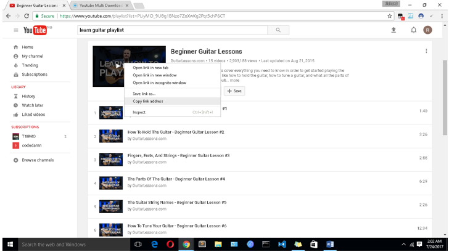Click the Chrome address bar URL
The width and height of the screenshot is (449, 252).
(x=142, y=16)
